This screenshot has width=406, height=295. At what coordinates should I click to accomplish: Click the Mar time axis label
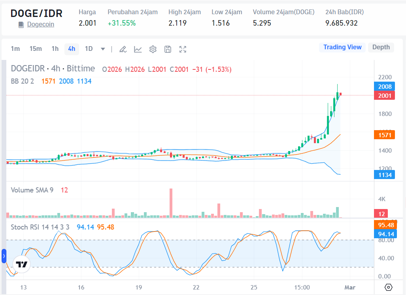[x=350, y=288]
